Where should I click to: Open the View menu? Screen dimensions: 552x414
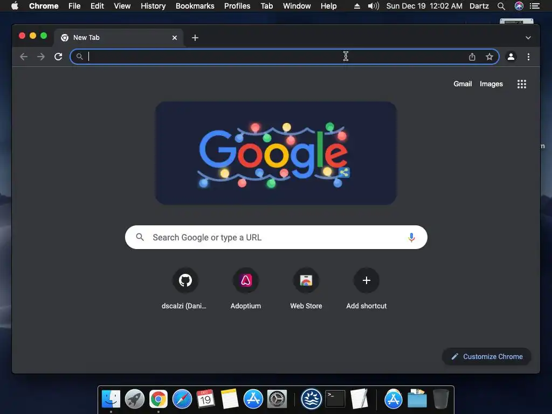tap(122, 6)
